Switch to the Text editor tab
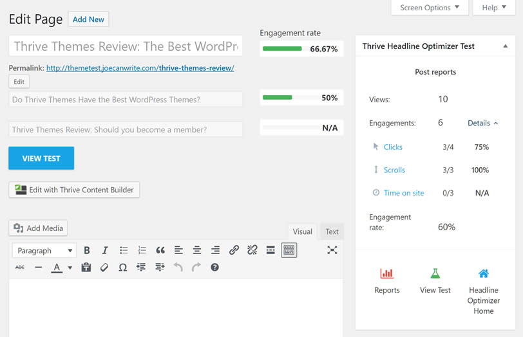 pyautogui.click(x=332, y=232)
